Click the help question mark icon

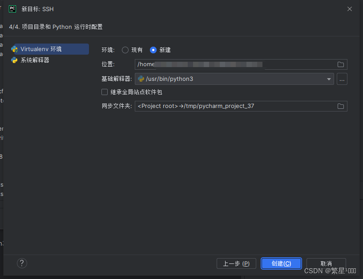22,263
